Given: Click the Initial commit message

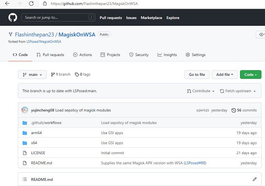Looking at the screenshot, I should tap(112, 153).
